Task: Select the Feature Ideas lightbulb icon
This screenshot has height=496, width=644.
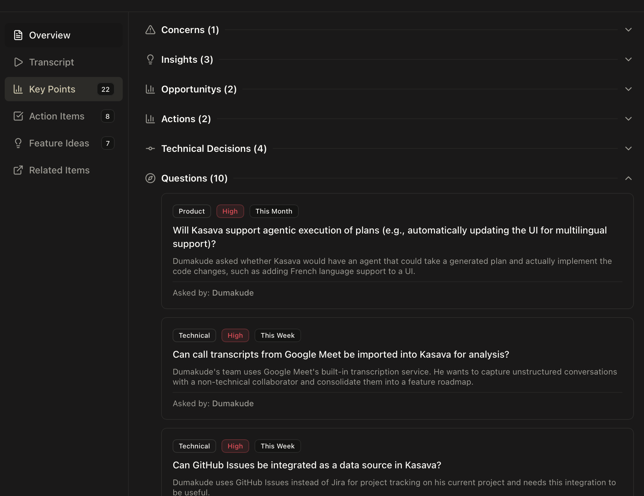Action: tap(18, 143)
